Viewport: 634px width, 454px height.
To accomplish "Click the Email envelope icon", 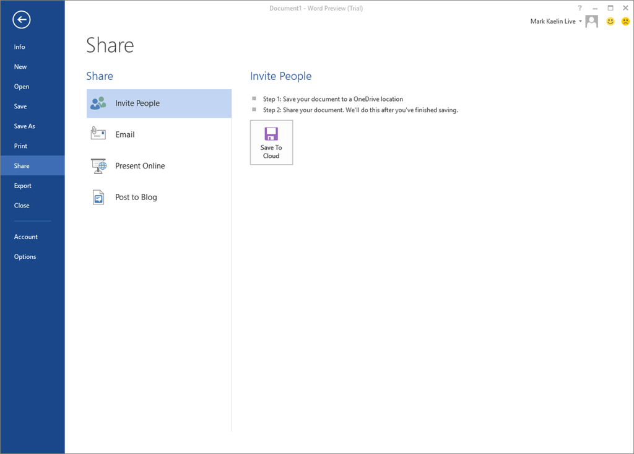I will point(98,134).
